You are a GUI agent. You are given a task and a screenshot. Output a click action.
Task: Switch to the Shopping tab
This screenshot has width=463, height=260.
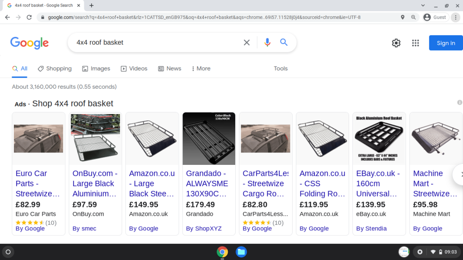pos(55,69)
